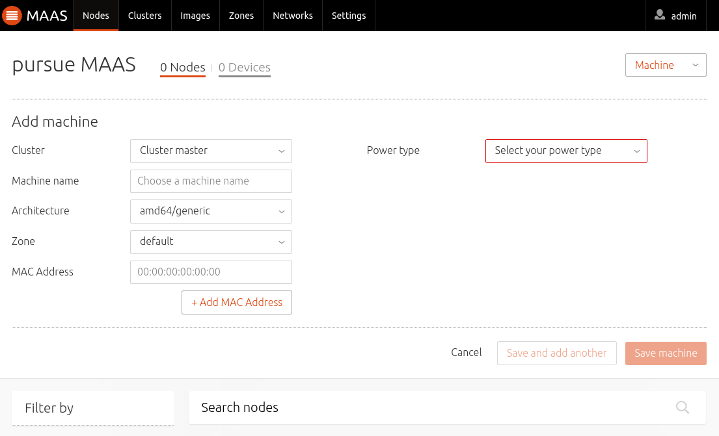Click the Add MAC Address button
Image resolution: width=719 pixels, height=436 pixels.
[237, 302]
